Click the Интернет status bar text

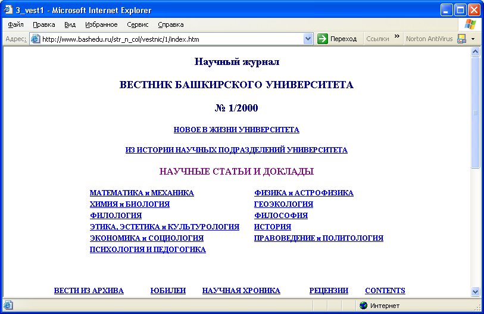coord(385,306)
